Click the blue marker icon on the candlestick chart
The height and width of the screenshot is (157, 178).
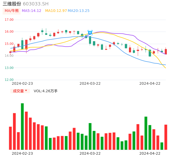90,33
